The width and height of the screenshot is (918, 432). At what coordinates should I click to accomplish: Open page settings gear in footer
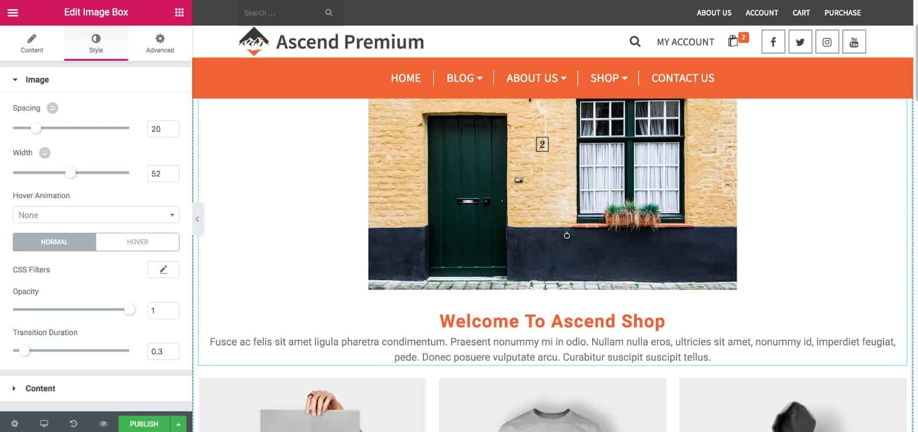coord(15,424)
